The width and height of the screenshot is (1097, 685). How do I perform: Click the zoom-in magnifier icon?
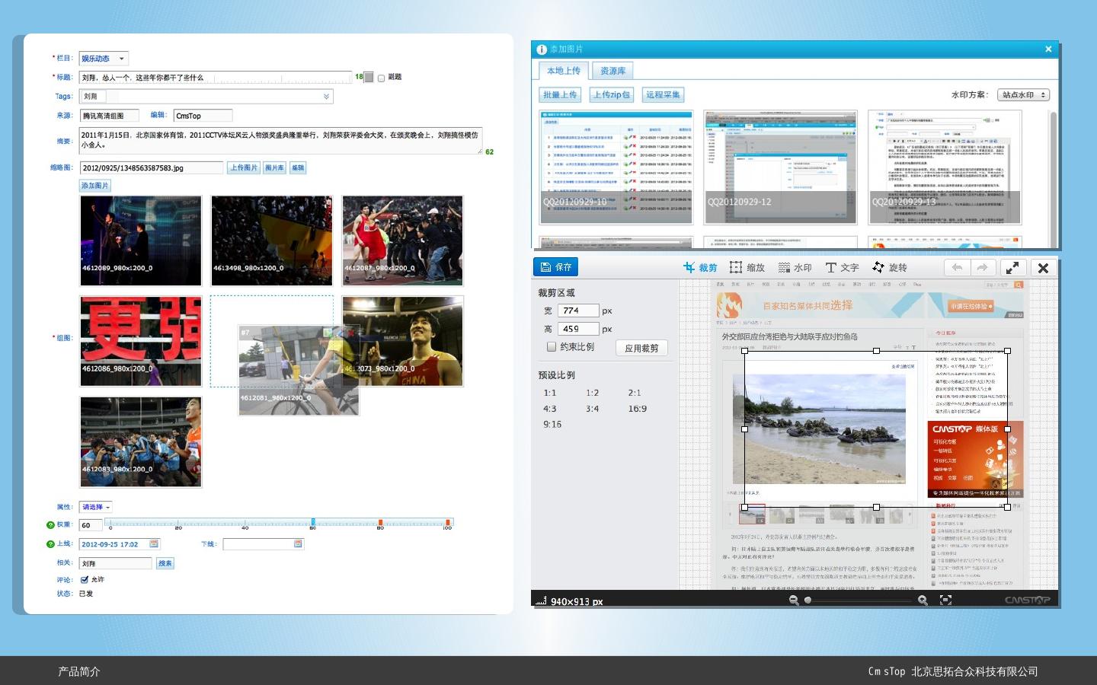pyautogui.click(x=923, y=601)
